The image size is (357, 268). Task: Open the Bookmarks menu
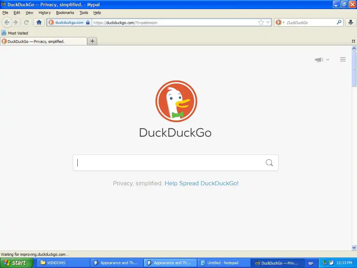(x=65, y=13)
